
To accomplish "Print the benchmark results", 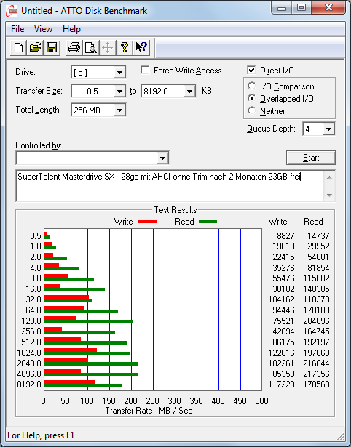I will click(x=74, y=47).
